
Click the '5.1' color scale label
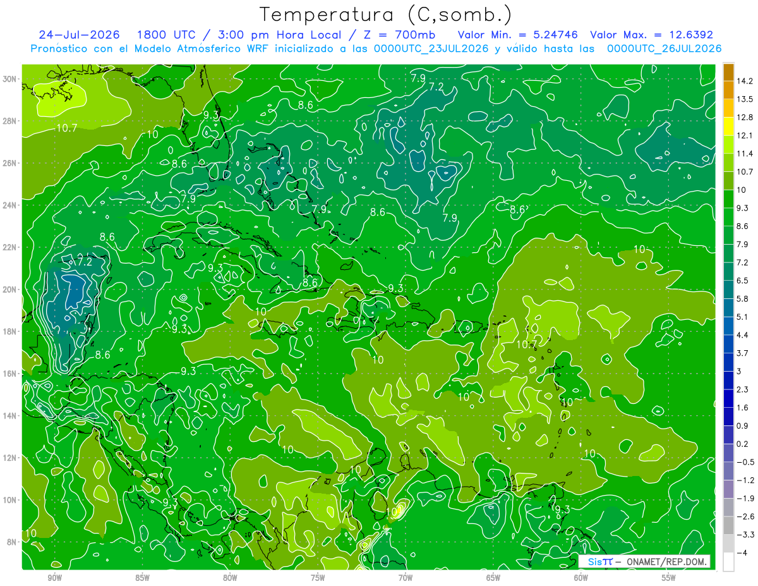pos(743,317)
